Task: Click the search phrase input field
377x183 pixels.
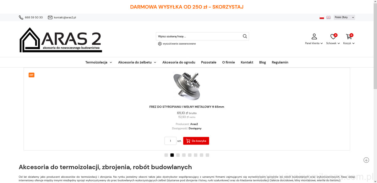Action: click(199, 36)
